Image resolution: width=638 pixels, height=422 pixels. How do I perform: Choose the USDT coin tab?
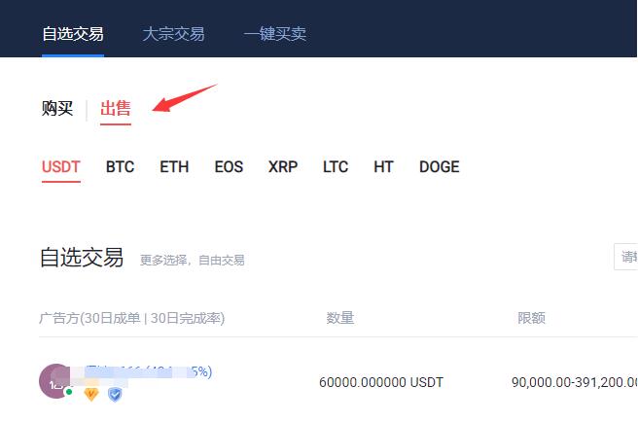61,167
